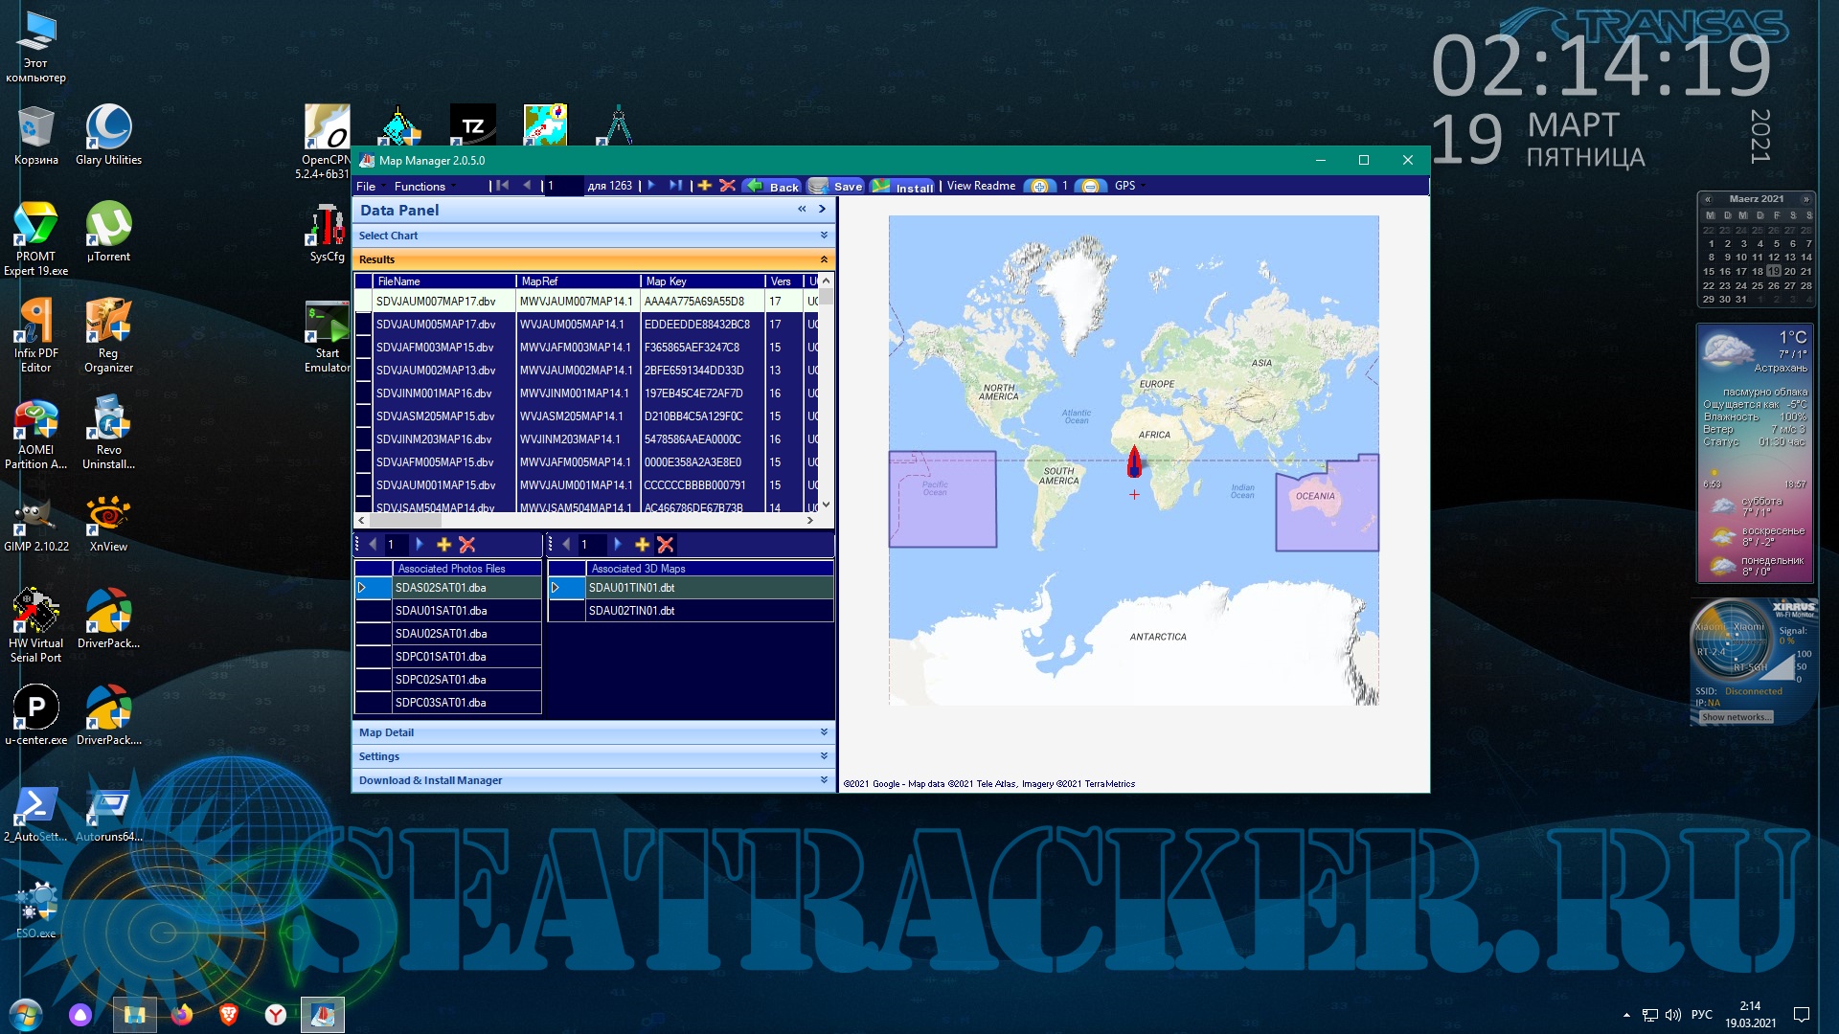Viewport: 1839px width, 1034px height.
Task: Go to next record in main toolbar
Action: [651, 186]
